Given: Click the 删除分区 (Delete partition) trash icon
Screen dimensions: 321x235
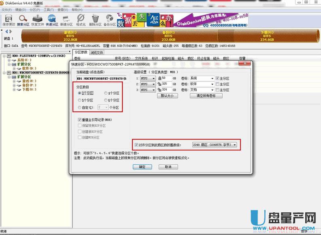Looking at the screenshot, I should [x=95, y=20].
